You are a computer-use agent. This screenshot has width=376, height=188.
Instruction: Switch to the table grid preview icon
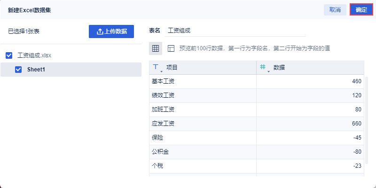click(156, 48)
